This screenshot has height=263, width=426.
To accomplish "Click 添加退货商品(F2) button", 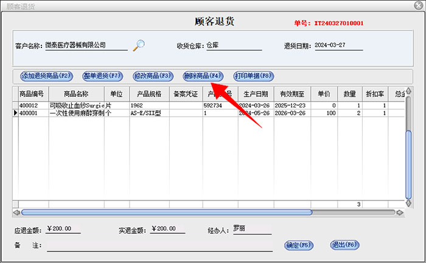I will [47, 77].
